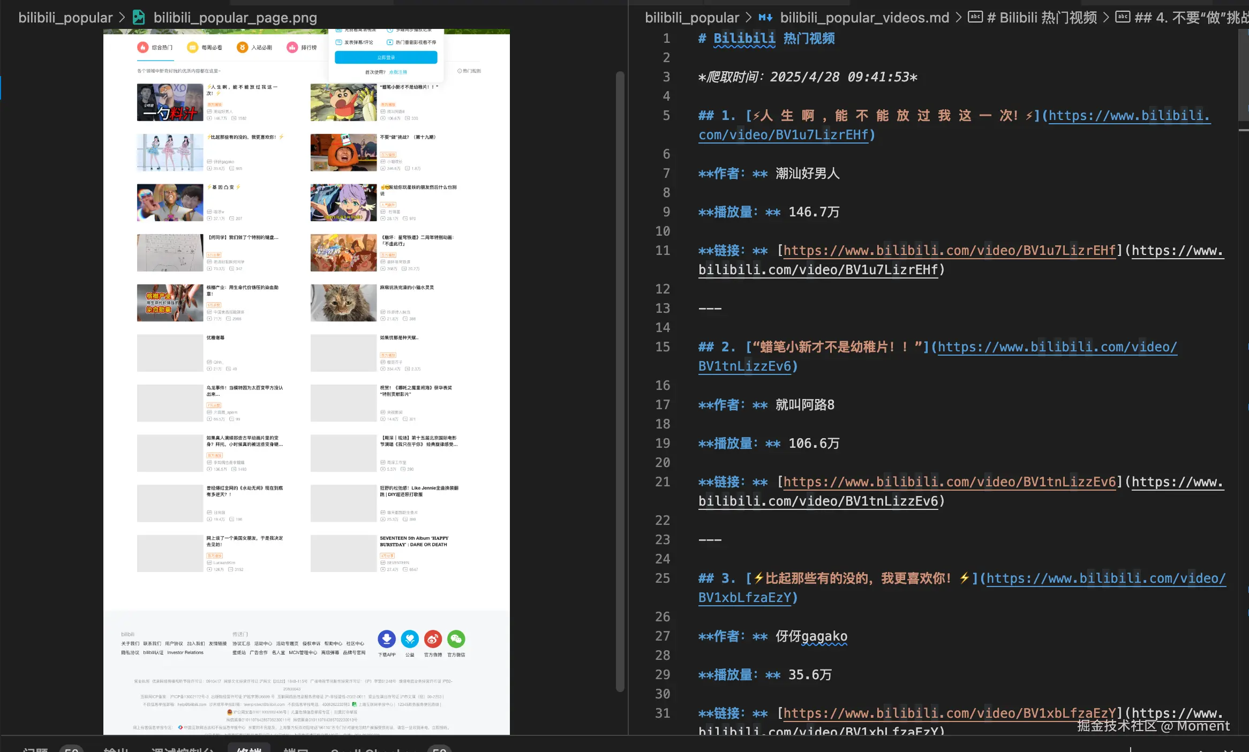
Task: Click the author name '潮汕好男人' in the editor
Action: [x=808, y=174]
